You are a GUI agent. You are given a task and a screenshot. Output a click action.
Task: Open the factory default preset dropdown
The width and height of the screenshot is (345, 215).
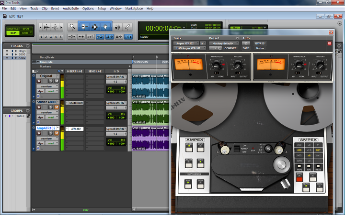click(x=224, y=43)
